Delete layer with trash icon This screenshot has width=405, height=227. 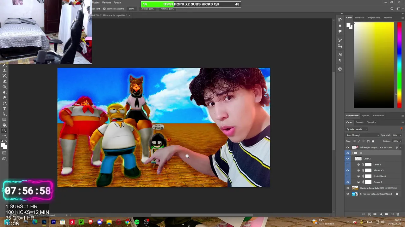click(x=398, y=214)
